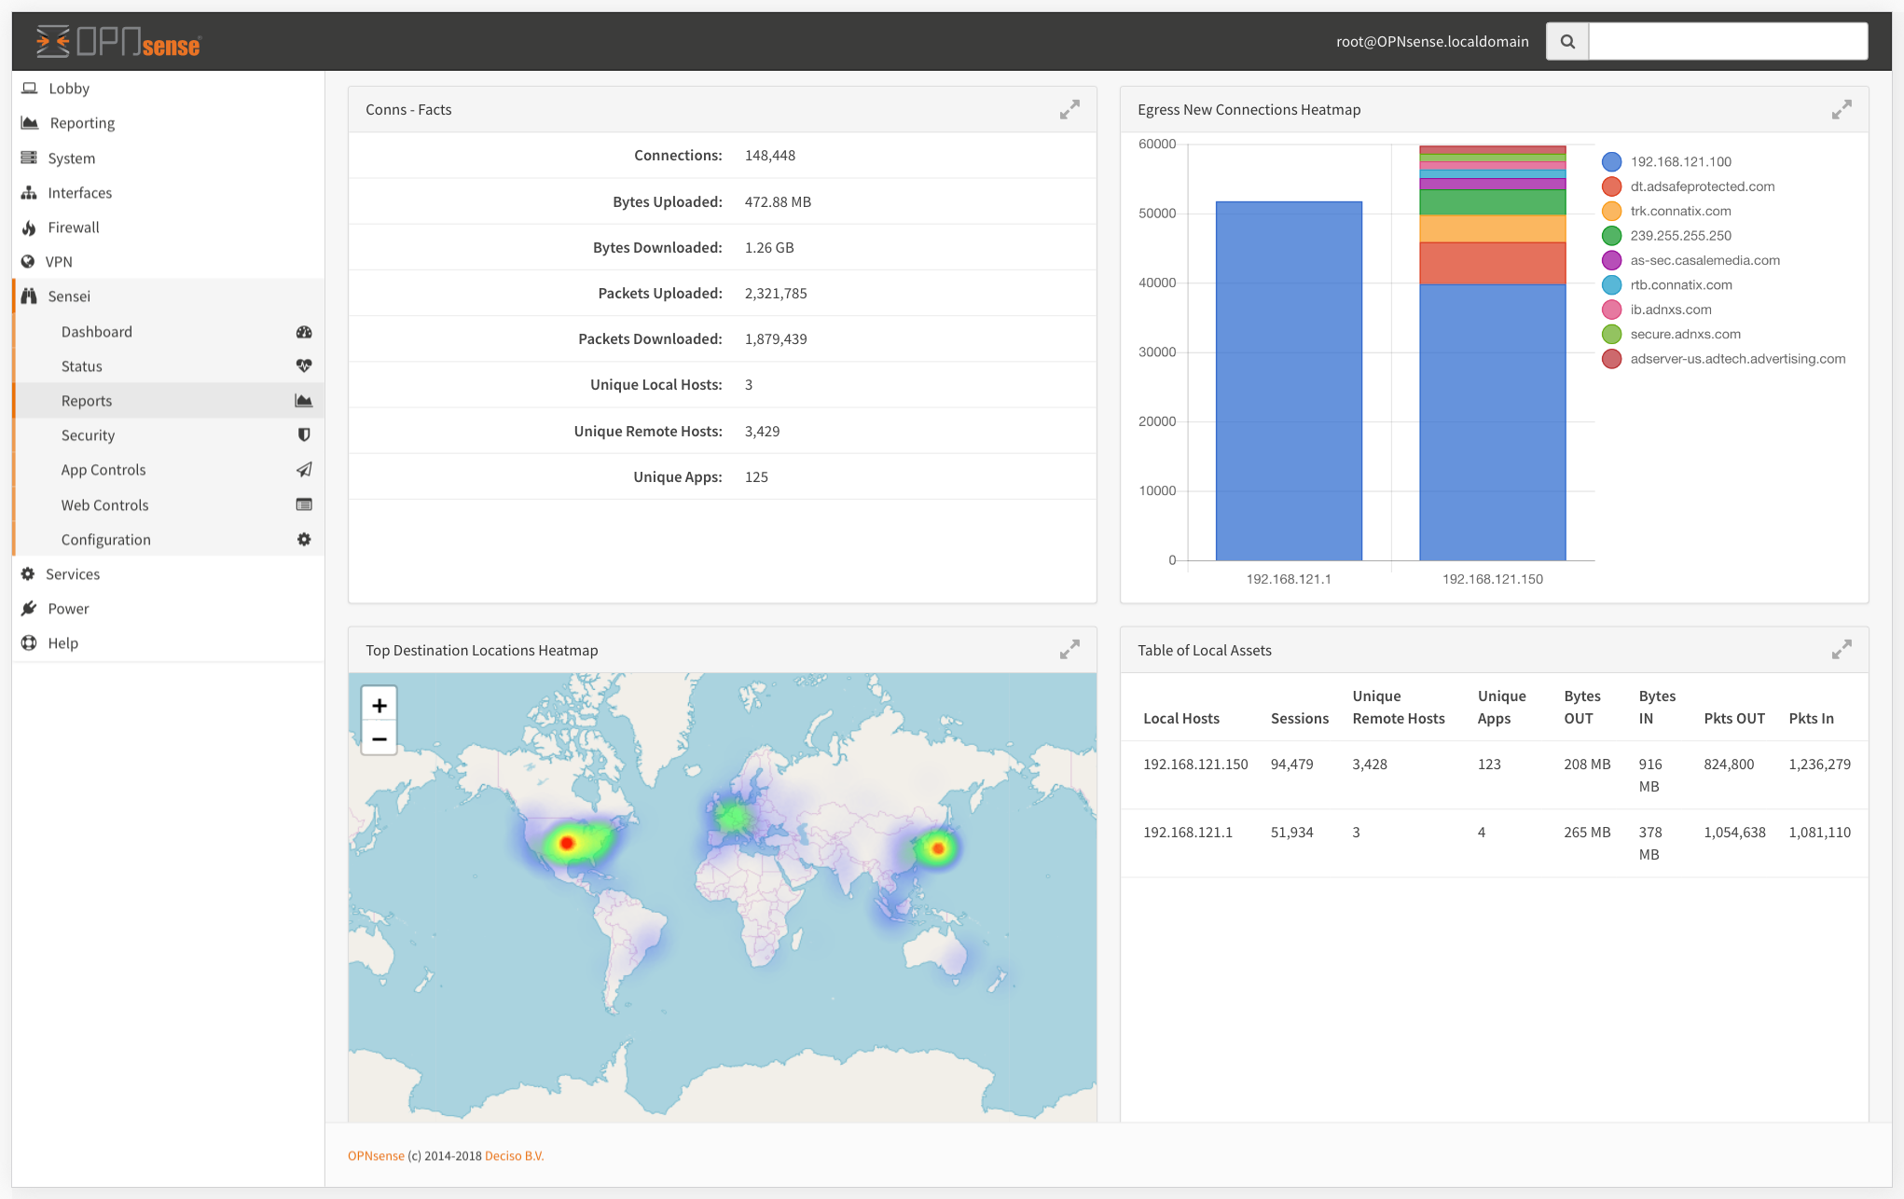Click the Web Controls list icon
The width and height of the screenshot is (1904, 1199).
point(304,504)
